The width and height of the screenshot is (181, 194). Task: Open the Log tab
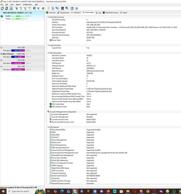coord(98,13)
